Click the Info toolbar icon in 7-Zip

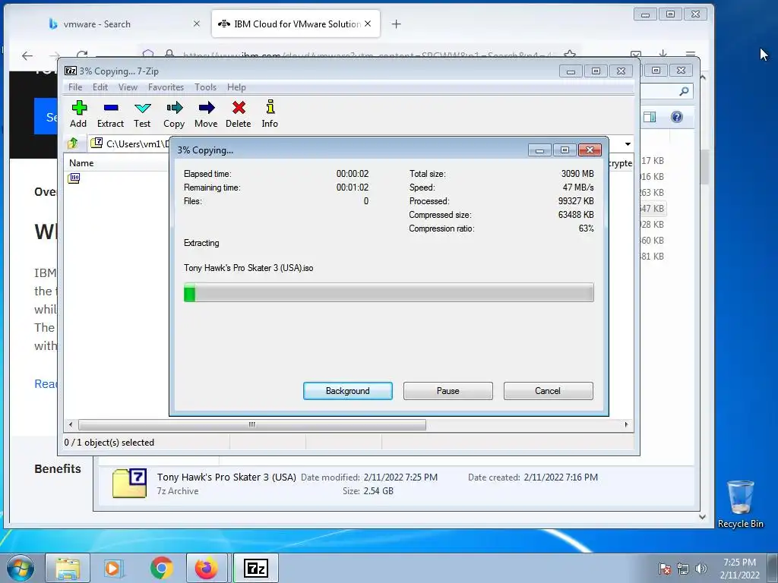[270, 114]
